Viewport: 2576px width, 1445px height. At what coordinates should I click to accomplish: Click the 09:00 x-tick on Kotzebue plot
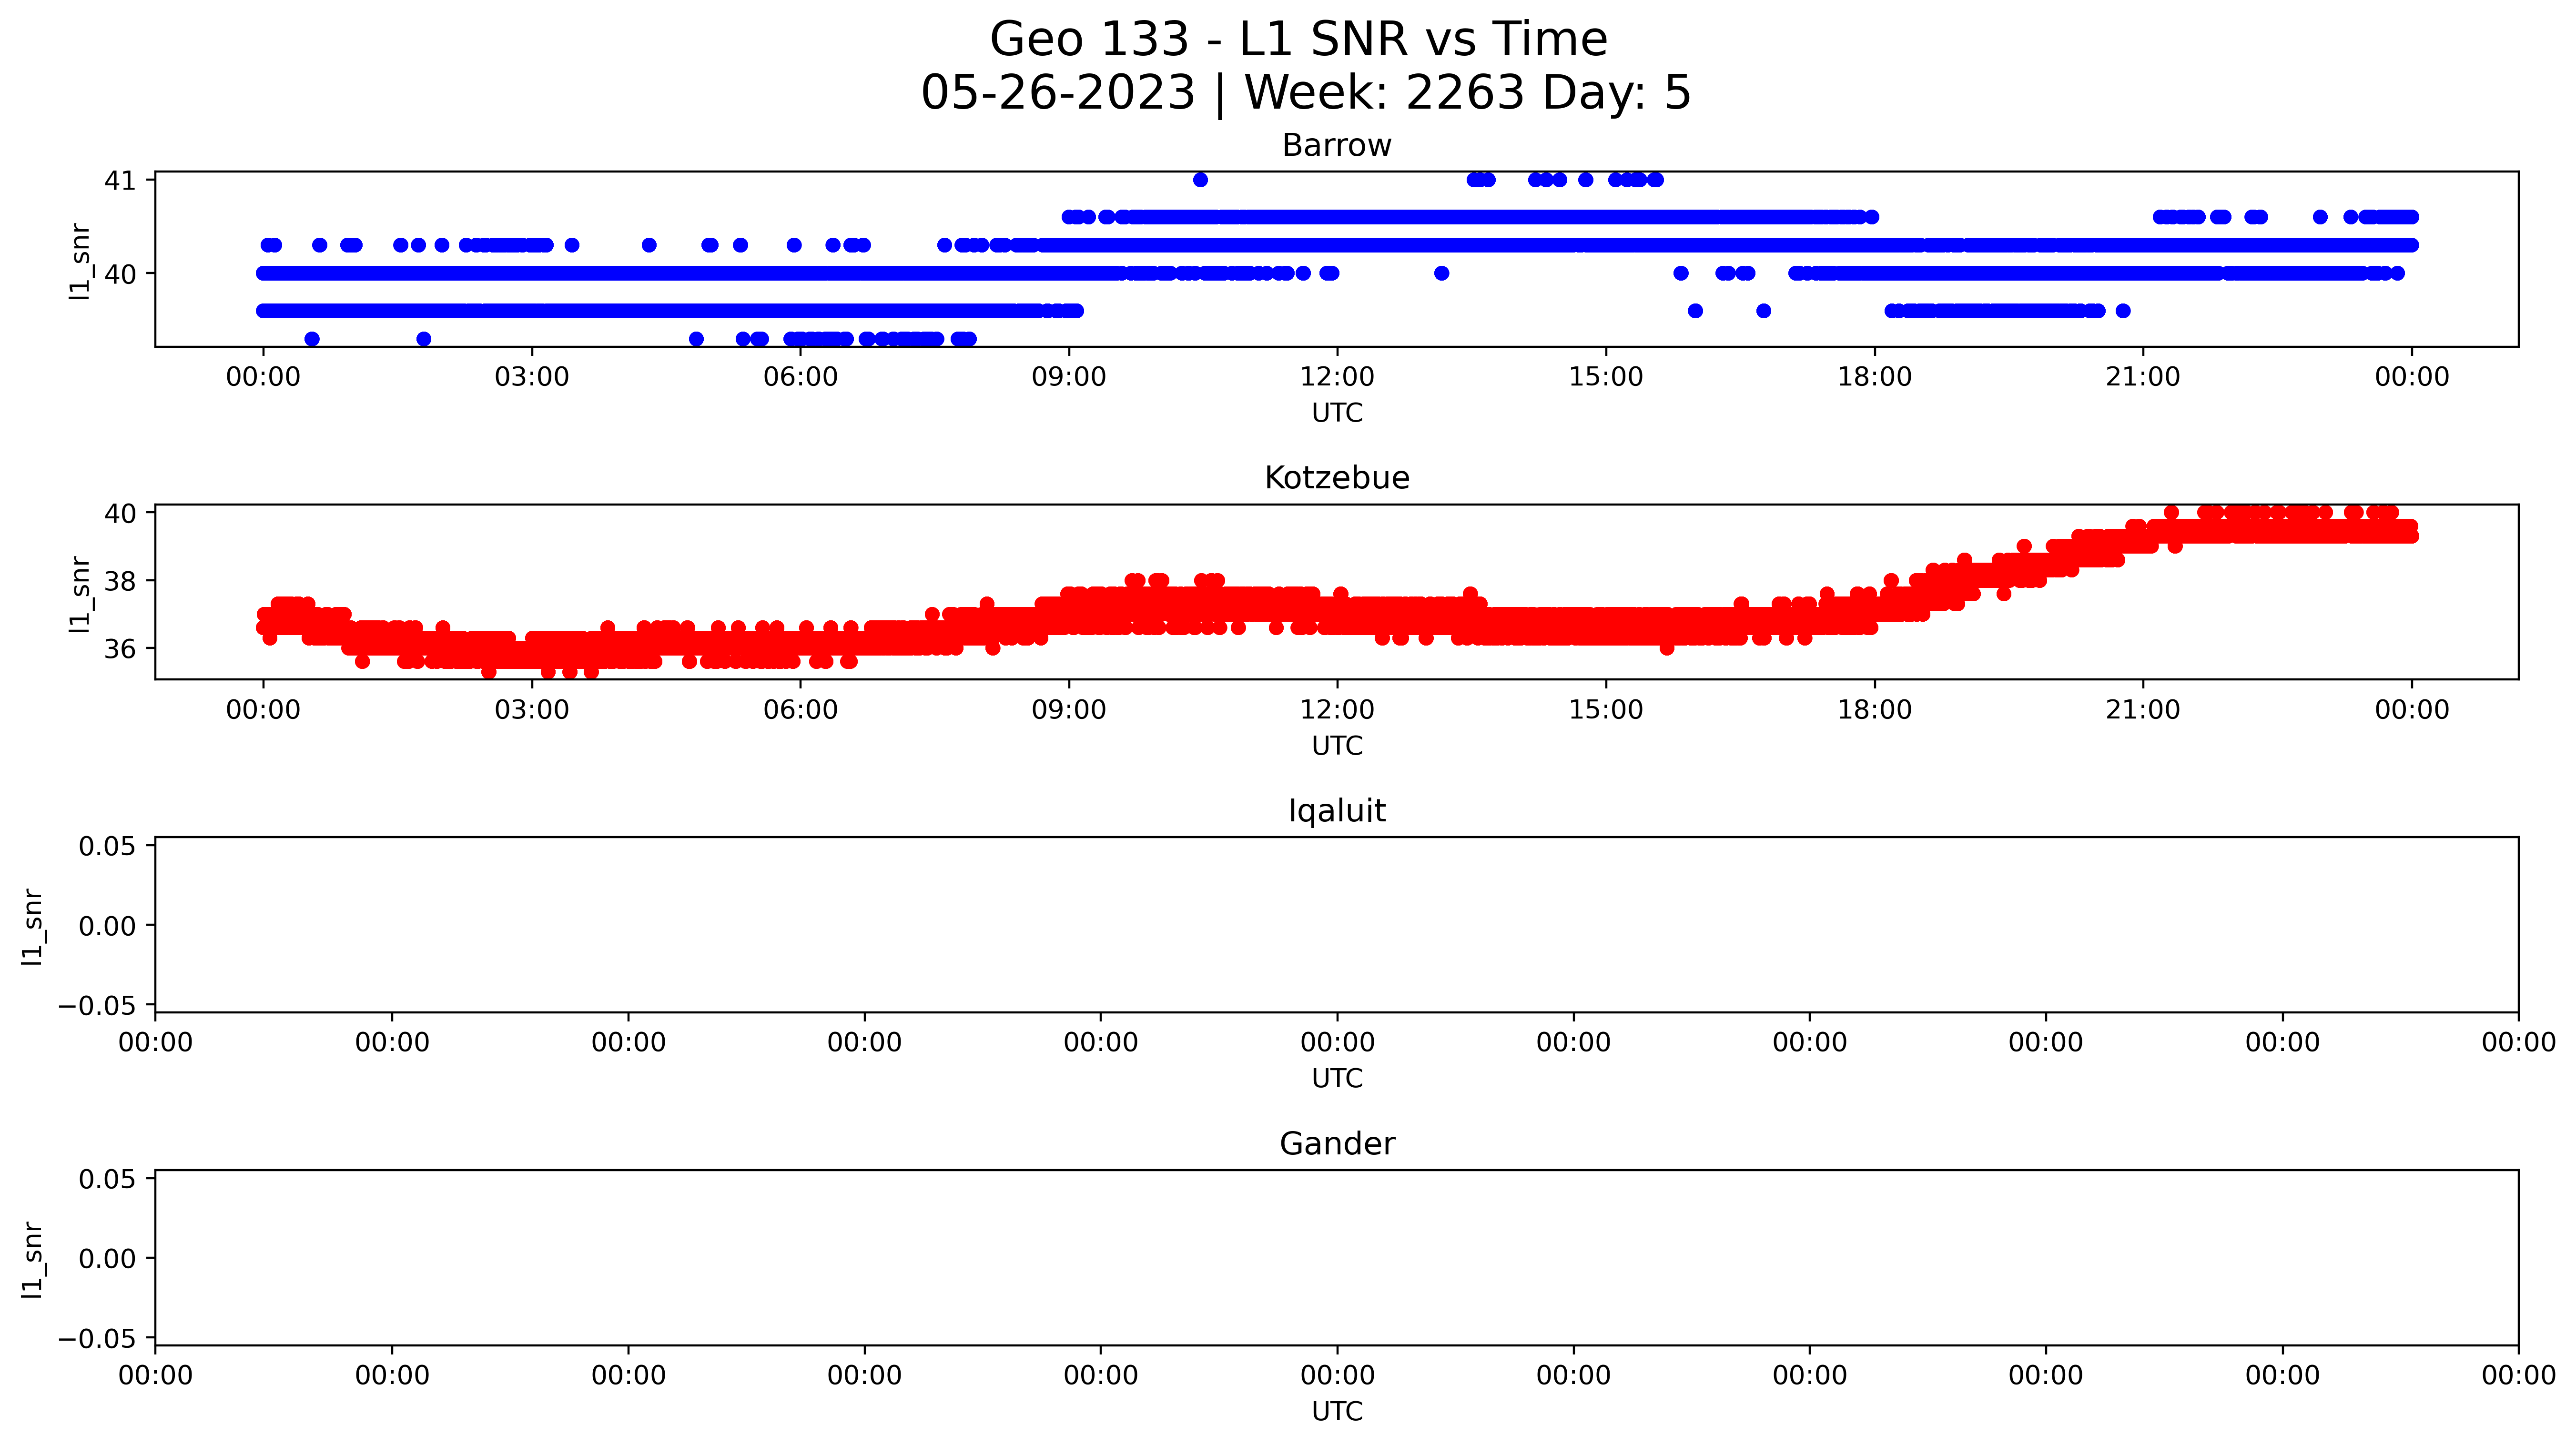coord(1069,710)
